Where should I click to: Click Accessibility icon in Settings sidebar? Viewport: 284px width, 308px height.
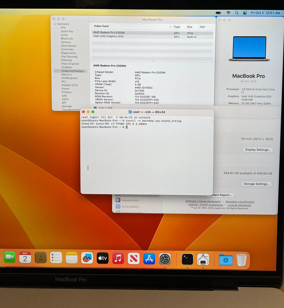[x=118, y=206]
